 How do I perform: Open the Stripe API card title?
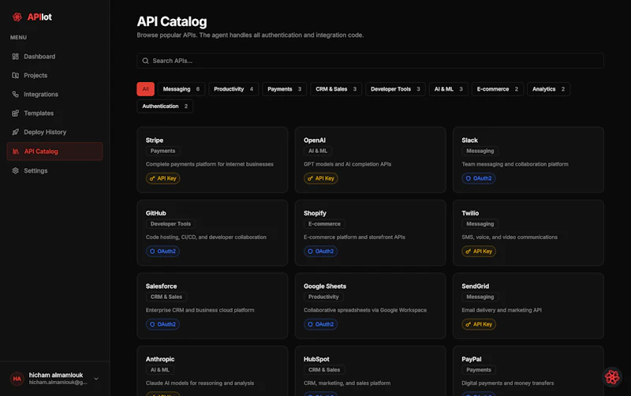[x=154, y=140]
